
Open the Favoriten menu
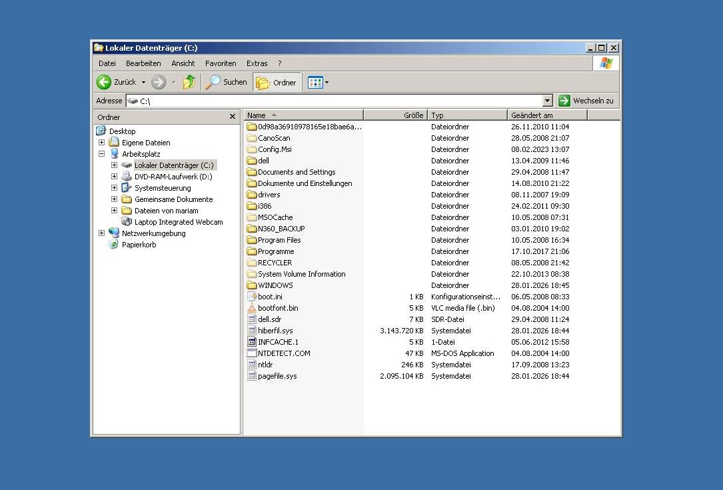pyautogui.click(x=221, y=63)
